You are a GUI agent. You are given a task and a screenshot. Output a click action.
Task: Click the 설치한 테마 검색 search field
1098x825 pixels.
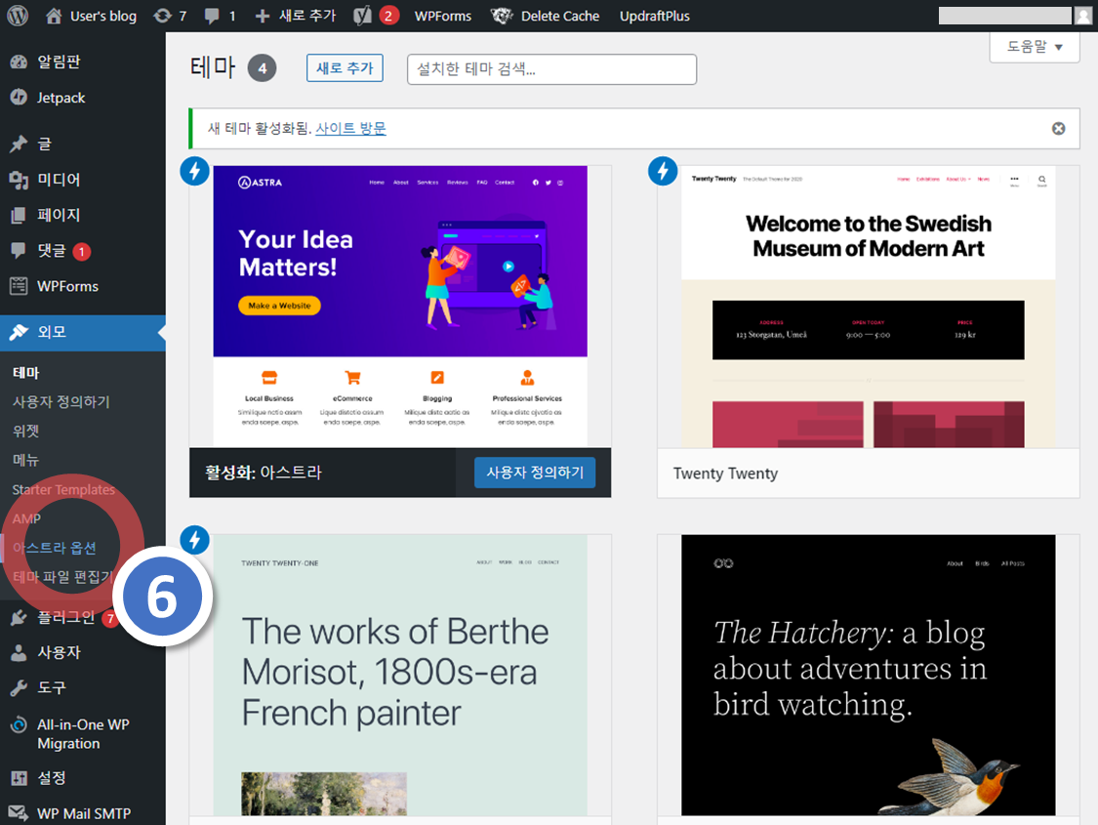click(551, 69)
